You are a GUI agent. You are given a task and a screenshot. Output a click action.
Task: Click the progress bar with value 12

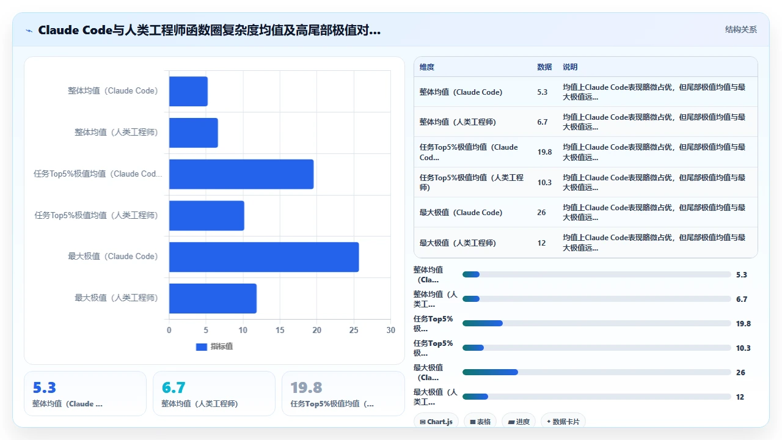(x=597, y=397)
